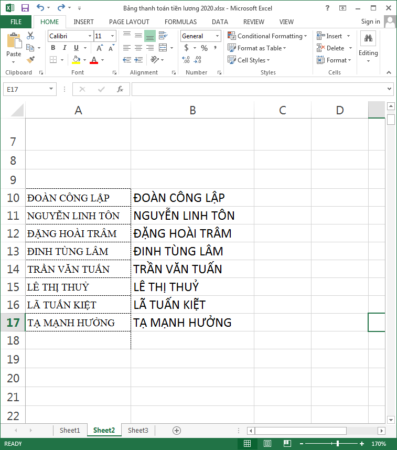Save the workbook using the floppy disk icon
The width and height of the screenshot is (397, 450).
(25, 8)
